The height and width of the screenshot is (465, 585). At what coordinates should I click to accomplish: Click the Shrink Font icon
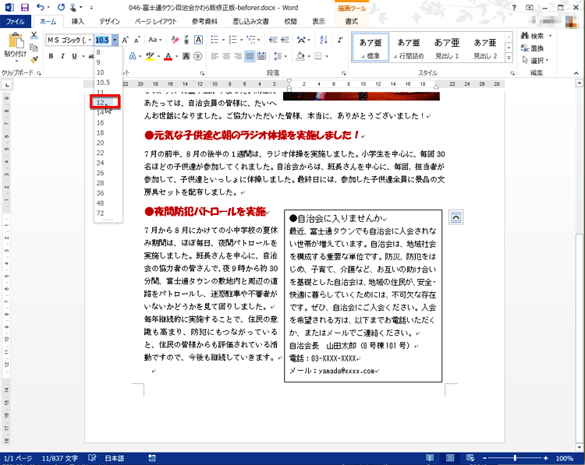coord(137,40)
